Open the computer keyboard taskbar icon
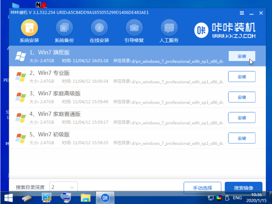 pyautogui.click(x=66, y=197)
